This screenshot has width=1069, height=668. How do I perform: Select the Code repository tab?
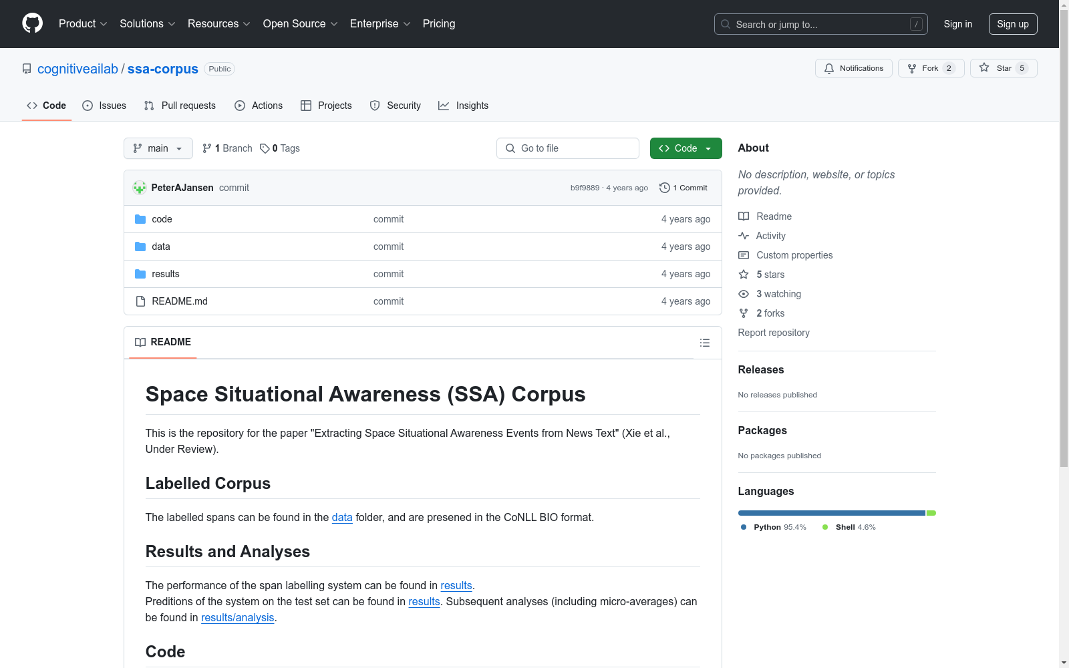point(47,106)
